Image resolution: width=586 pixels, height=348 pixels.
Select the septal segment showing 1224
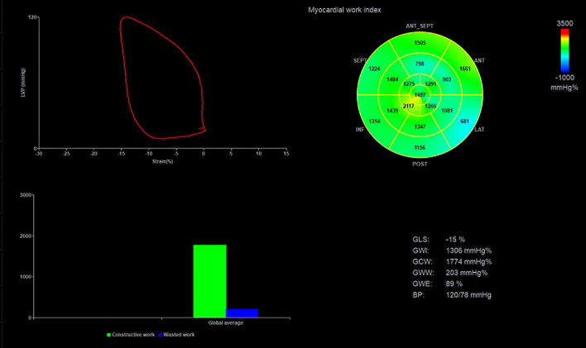click(x=374, y=69)
